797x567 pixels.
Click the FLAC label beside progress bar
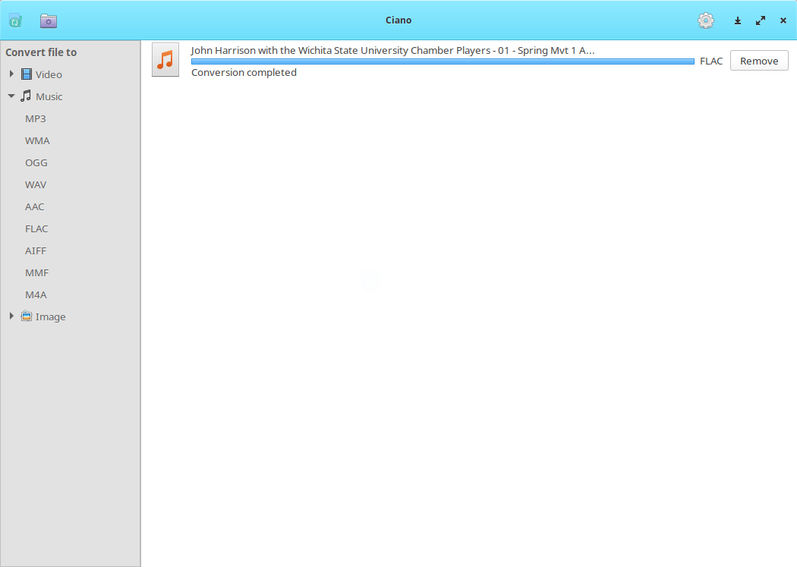(711, 61)
